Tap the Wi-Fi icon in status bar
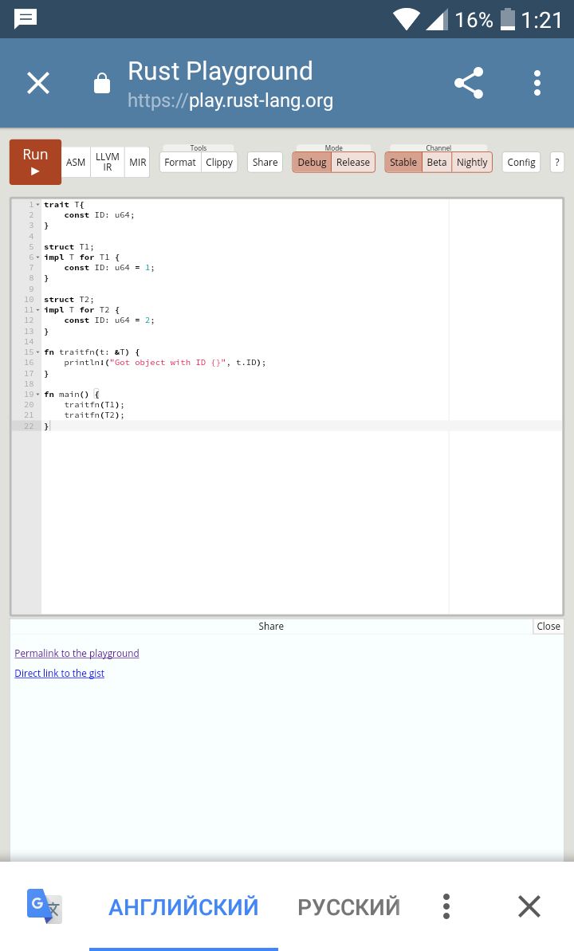The height and width of the screenshot is (951, 574). point(406,19)
